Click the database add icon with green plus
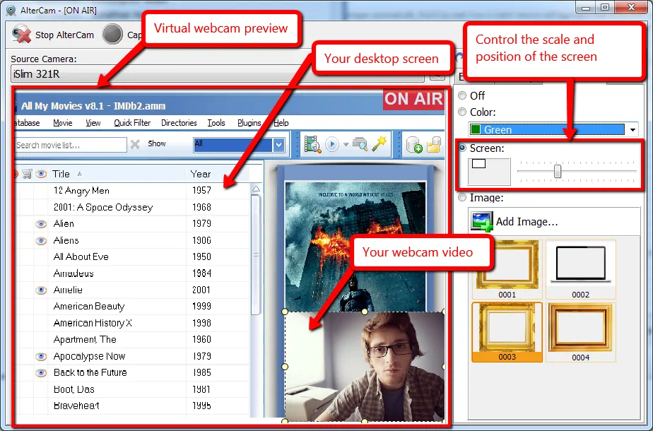Image resolution: width=653 pixels, height=431 pixels. 414,145
